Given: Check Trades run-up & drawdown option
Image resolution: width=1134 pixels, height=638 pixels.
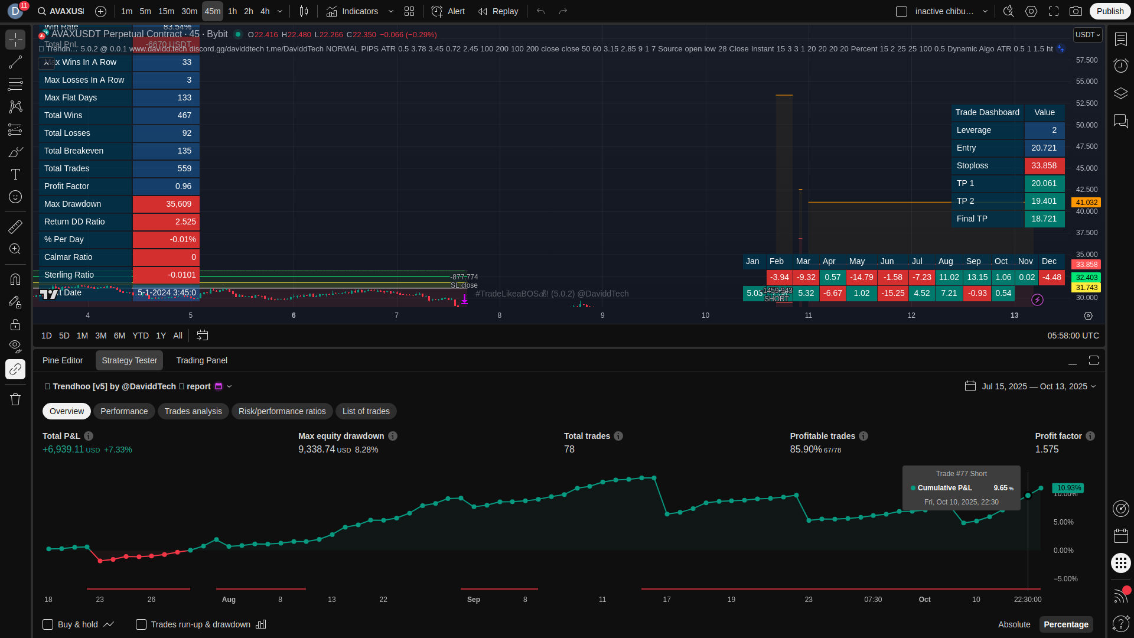Looking at the screenshot, I should click(141, 624).
